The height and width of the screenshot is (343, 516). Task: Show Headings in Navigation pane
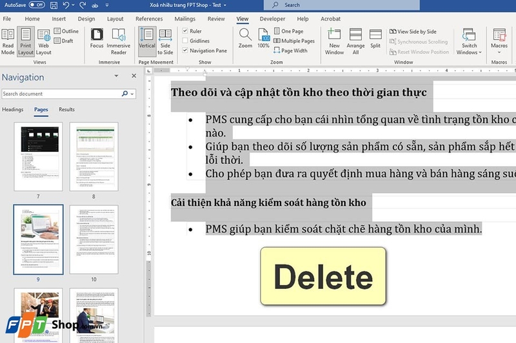13,109
